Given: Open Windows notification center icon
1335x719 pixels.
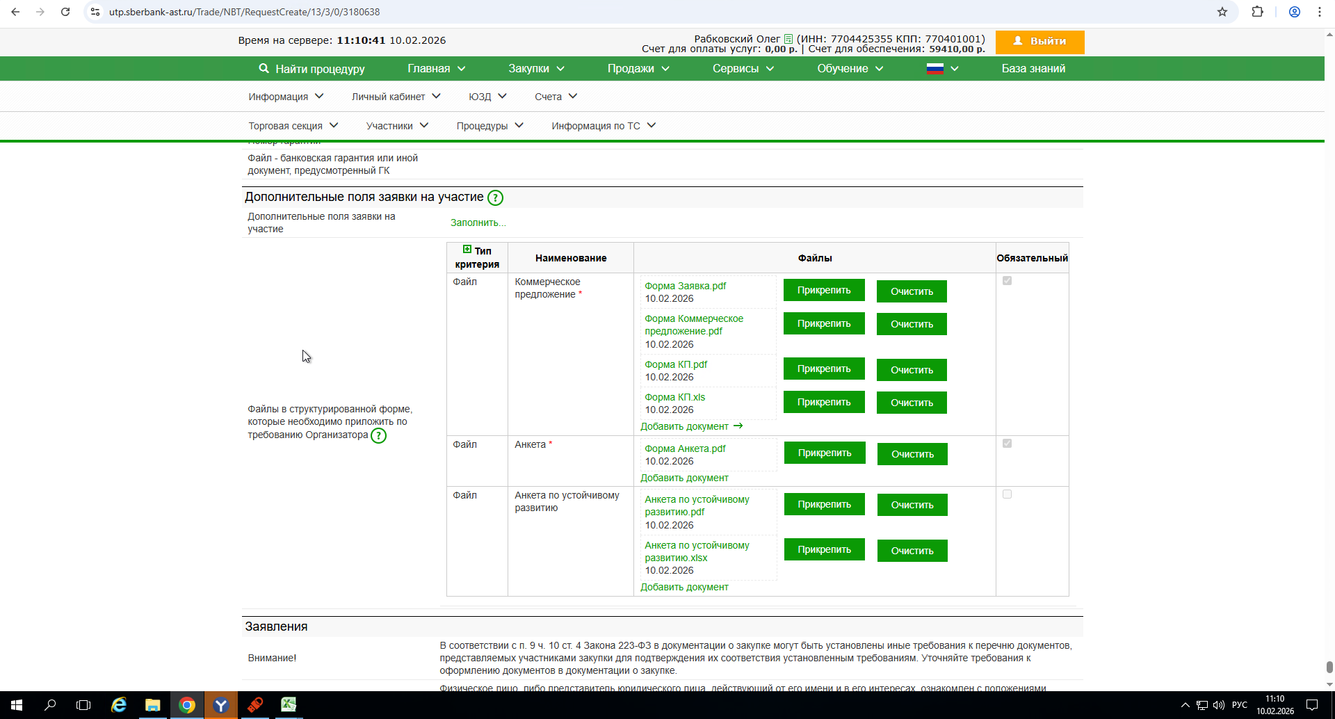Looking at the screenshot, I should 1312,705.
